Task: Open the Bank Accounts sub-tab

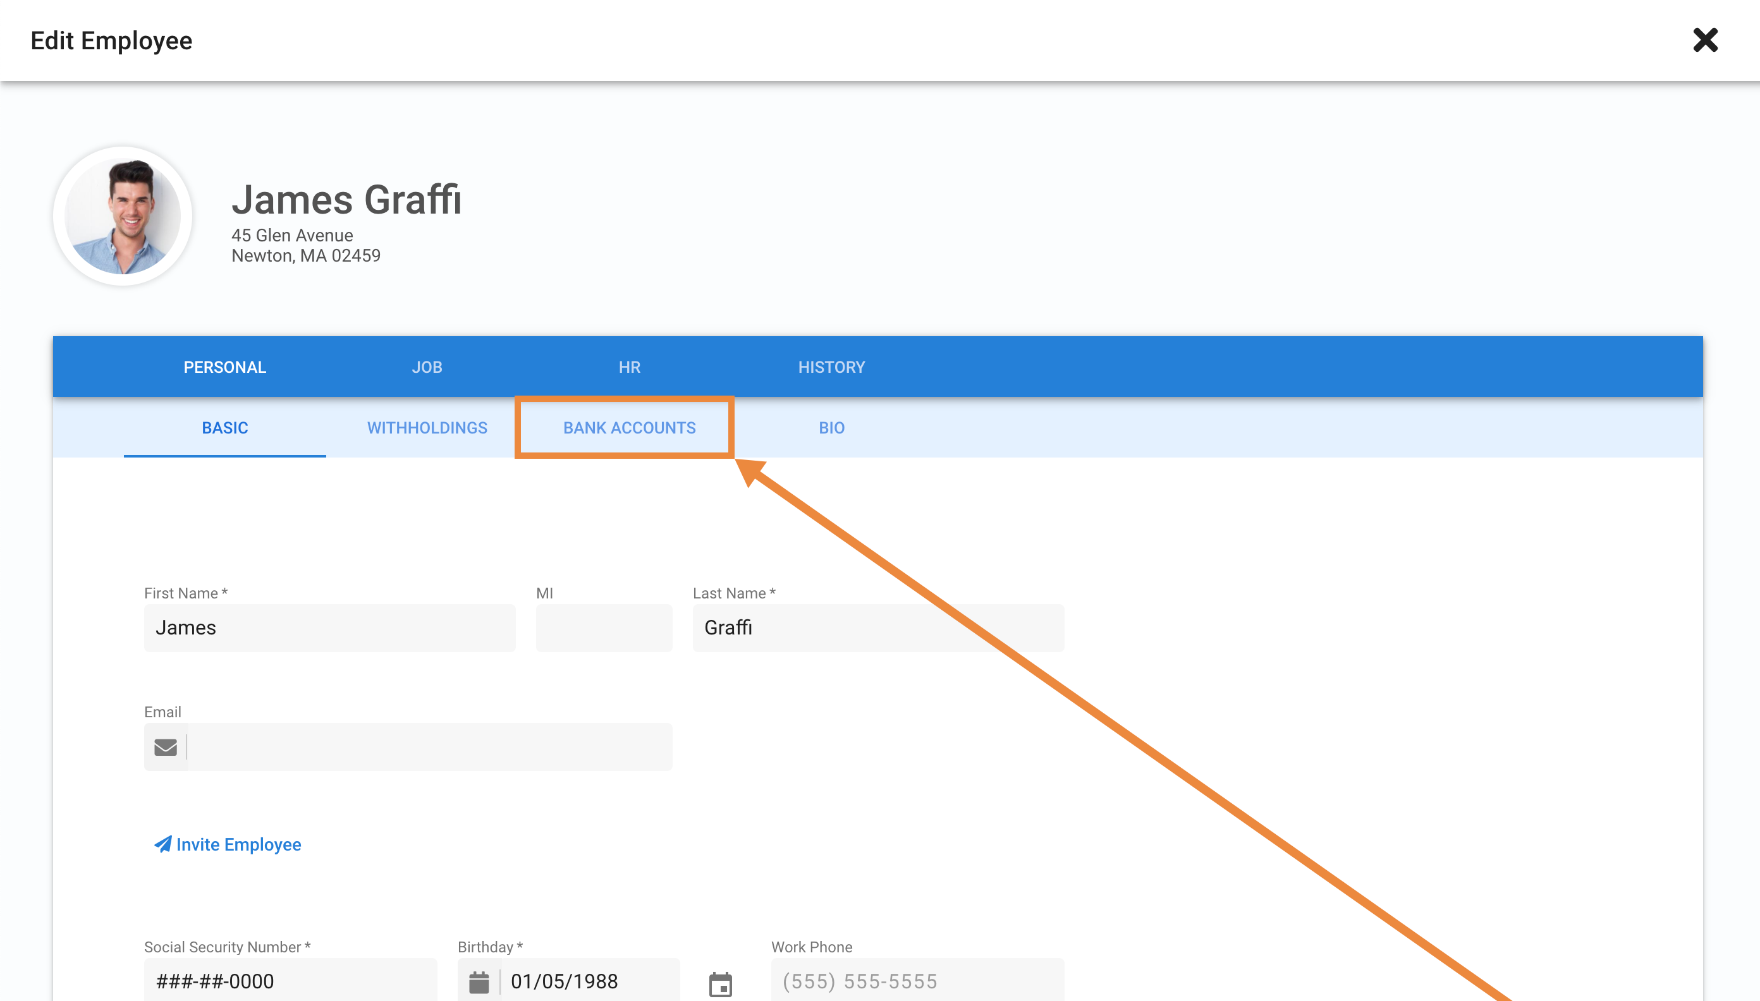Action: coord(628,428)
